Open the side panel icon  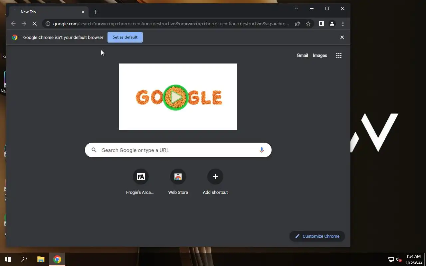(321, 24)
